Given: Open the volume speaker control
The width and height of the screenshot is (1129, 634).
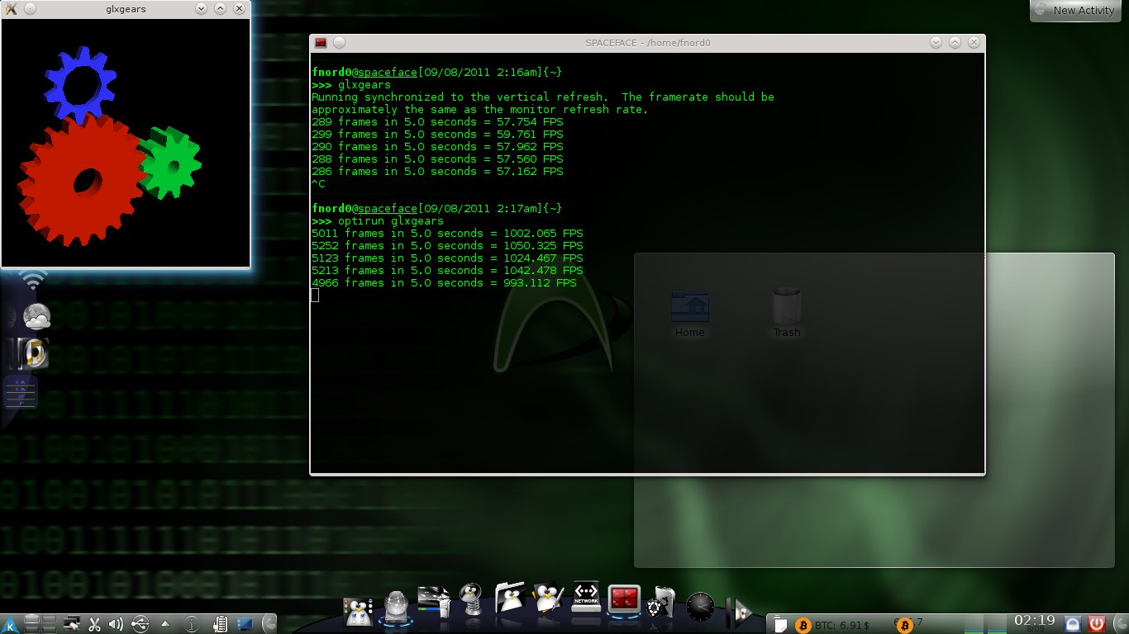Looking at the screenshot, I should (x=116, y=624).
